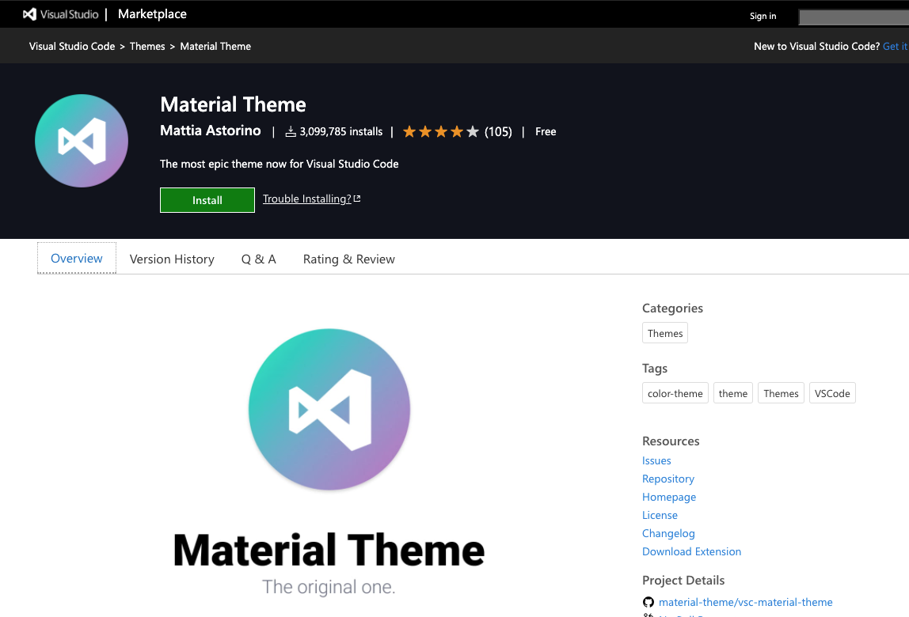The width and height of the screenshot is (909, 617).
Task: Open the Repository resource link
Action: pyautogui.click(x=667, y=479)
